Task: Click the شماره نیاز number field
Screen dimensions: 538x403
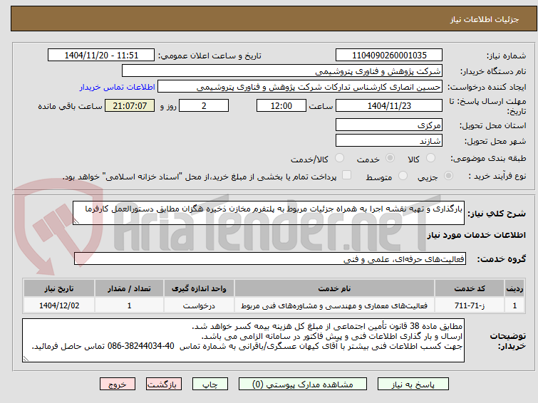Action: 389,56
